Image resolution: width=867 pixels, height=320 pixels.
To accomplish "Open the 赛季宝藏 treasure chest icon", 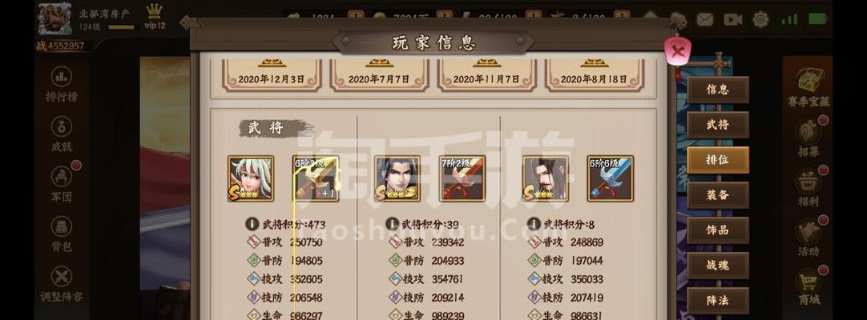I will pyautogui.click(x=809, y=87).
